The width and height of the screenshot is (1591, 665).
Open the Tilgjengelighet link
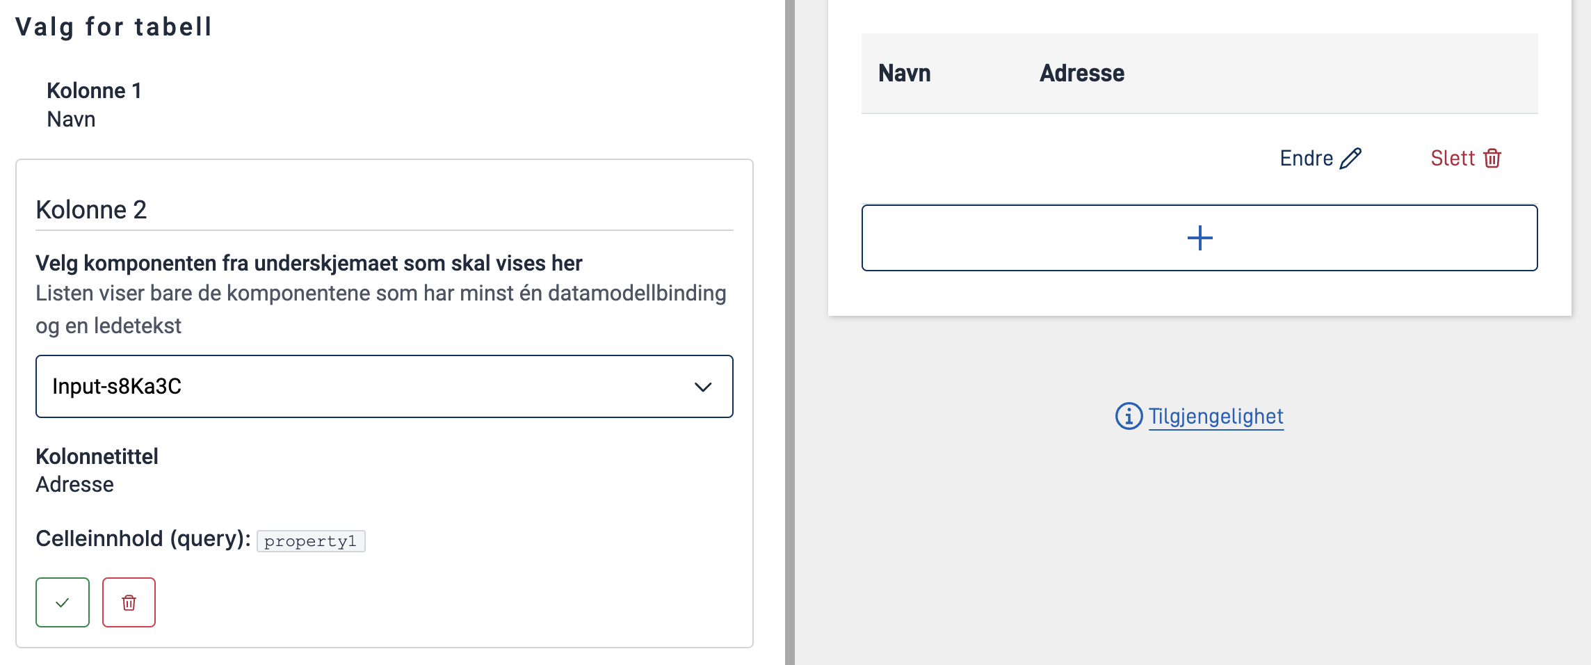[x=1216, y=416]
